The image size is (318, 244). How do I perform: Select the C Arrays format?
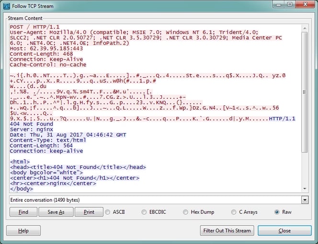[234, 212]
